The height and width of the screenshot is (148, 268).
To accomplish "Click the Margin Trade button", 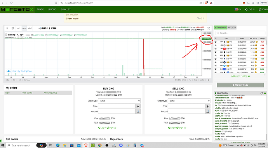I will point(240,85).
